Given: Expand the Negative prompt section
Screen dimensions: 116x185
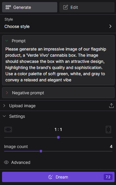Looking at the screenshot, I should pyautogui.click(x=58, y=93).
